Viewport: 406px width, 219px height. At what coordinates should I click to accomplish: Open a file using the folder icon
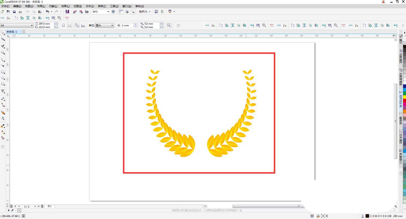click(x=8, y=11)
